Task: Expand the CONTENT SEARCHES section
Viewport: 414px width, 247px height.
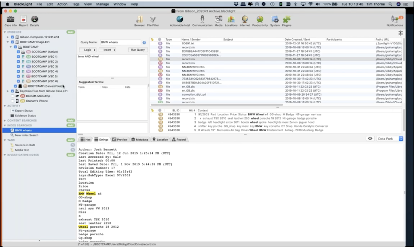Action: click(x=5, y=120)
